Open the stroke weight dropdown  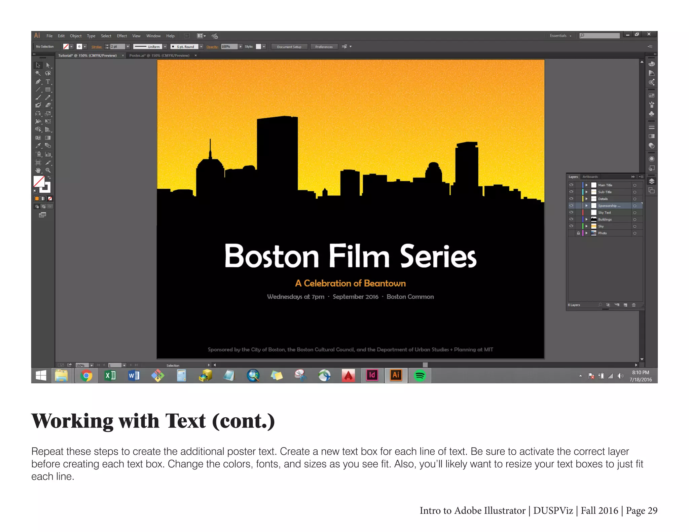(128, 47)
